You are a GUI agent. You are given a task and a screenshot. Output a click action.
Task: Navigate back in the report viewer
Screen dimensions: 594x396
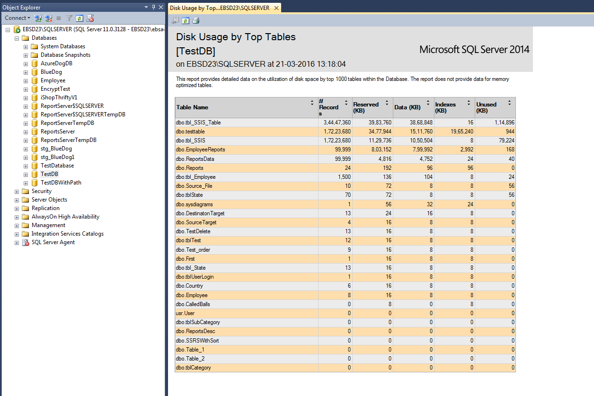tap(176, 20)
